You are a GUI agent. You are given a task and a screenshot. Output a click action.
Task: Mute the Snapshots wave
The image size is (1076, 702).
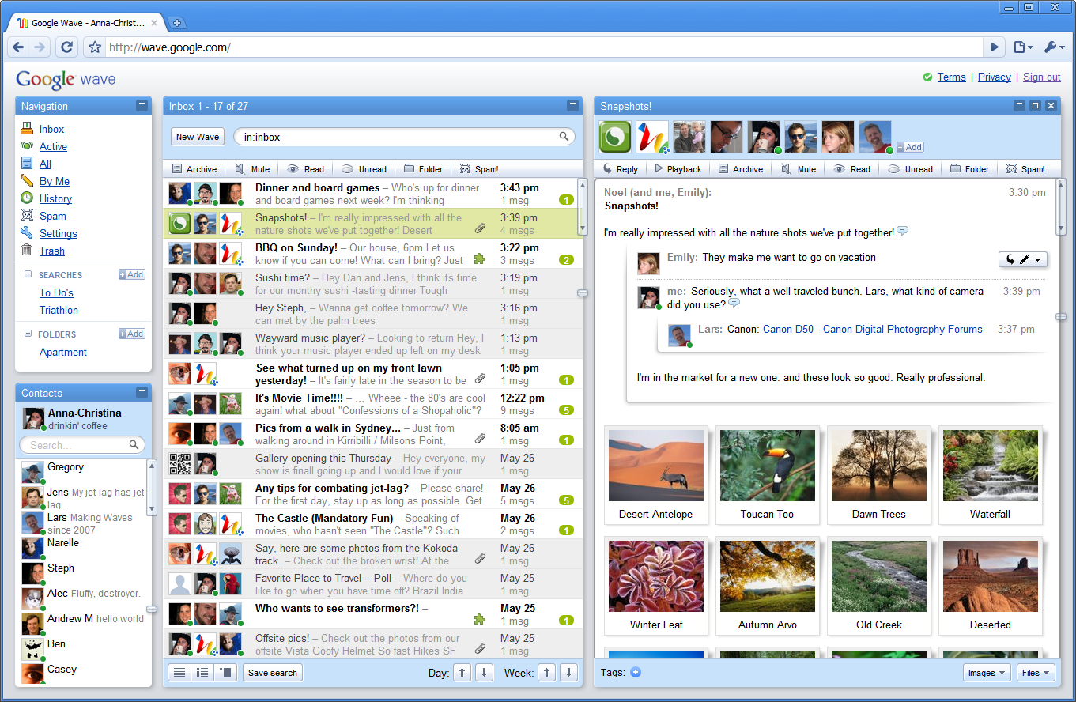(798, 168)
